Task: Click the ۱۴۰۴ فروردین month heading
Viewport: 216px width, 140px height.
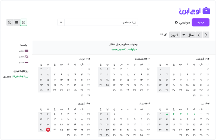Action: pyautogui.click(x=203, y=59)
